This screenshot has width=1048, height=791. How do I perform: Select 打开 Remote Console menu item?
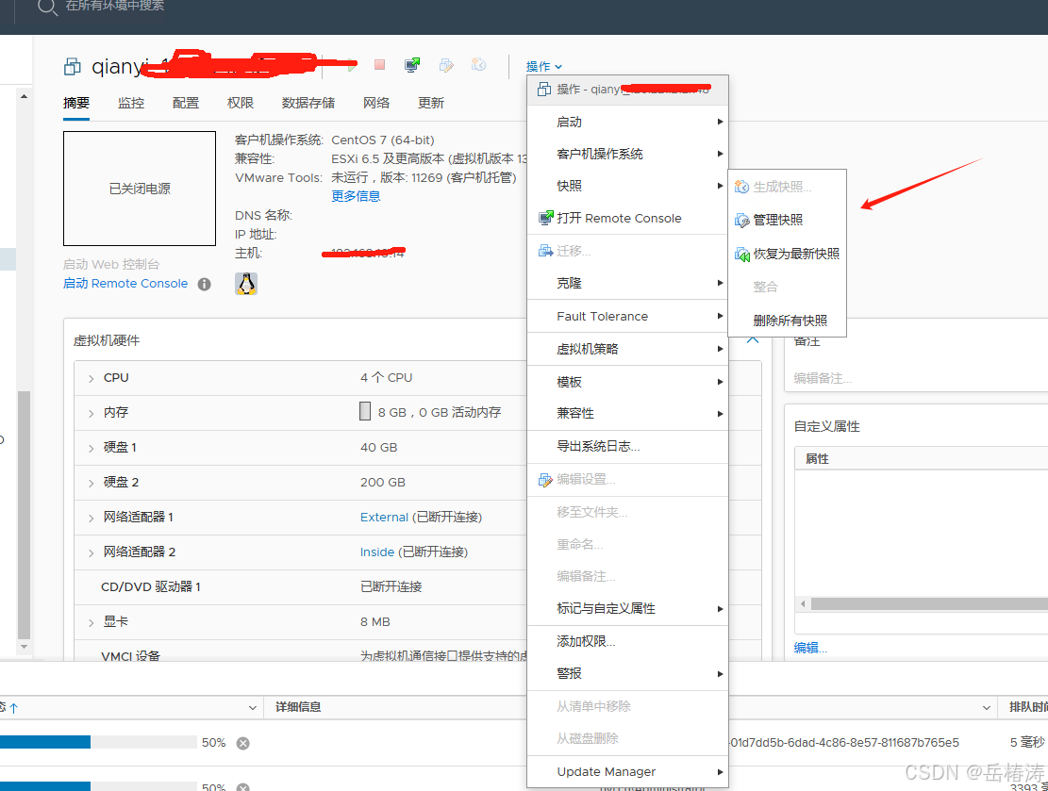tap(627, 218)
